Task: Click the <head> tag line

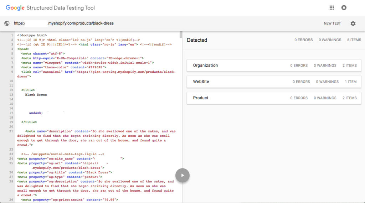Action: pyautogui.click(x=23, y=49)
